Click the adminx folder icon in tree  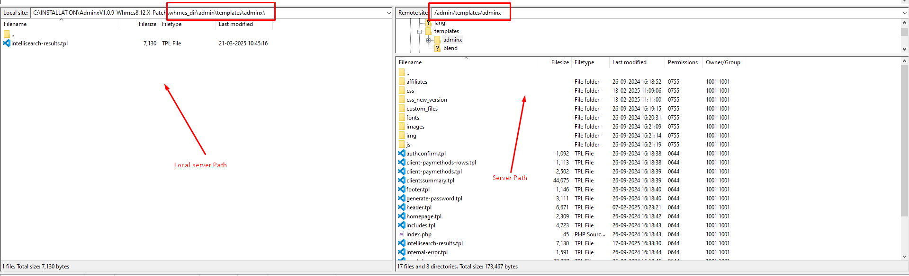437,40
